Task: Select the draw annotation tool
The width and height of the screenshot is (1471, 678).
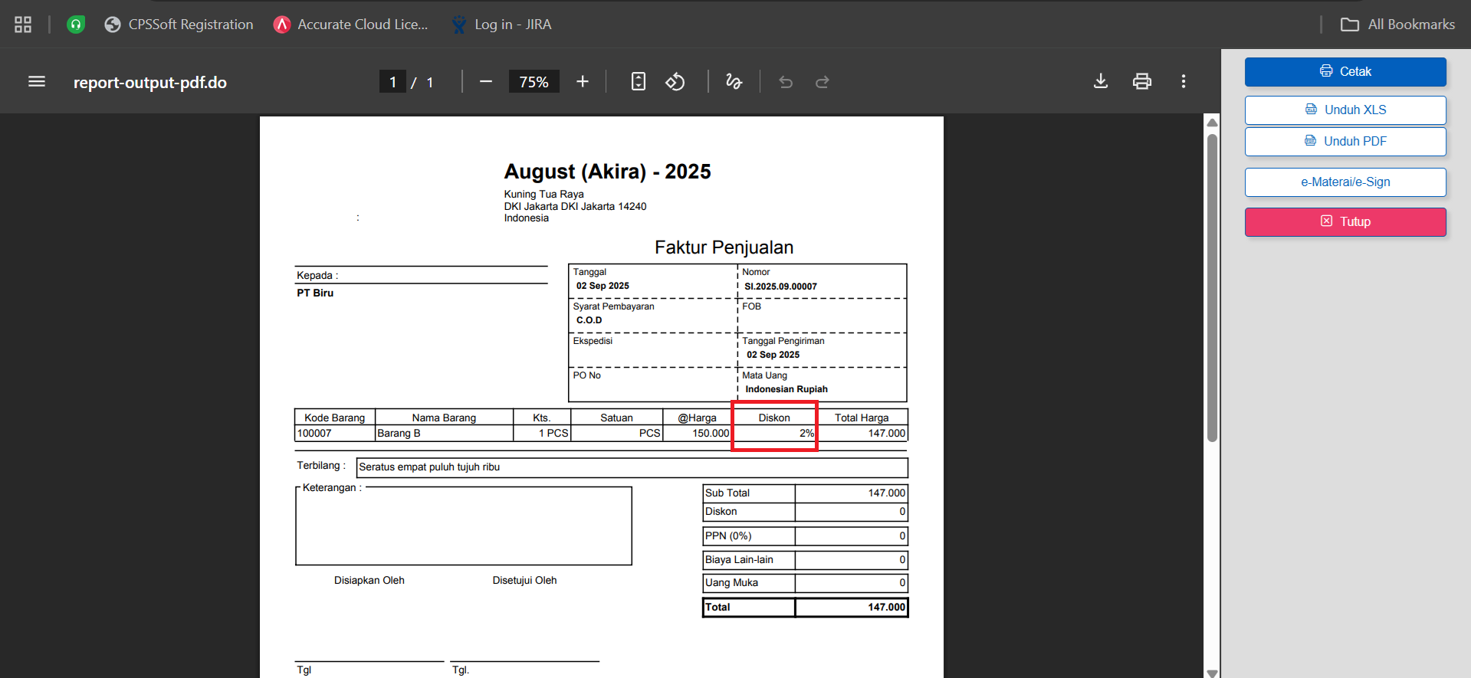Action: coord(734,81)
